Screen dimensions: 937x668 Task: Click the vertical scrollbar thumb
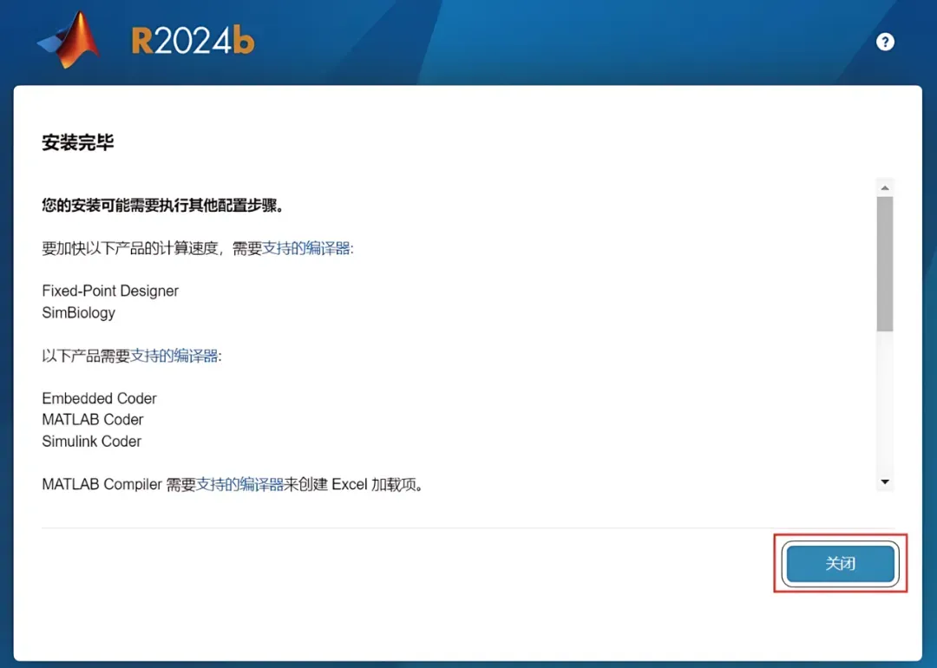click(885, 264)
